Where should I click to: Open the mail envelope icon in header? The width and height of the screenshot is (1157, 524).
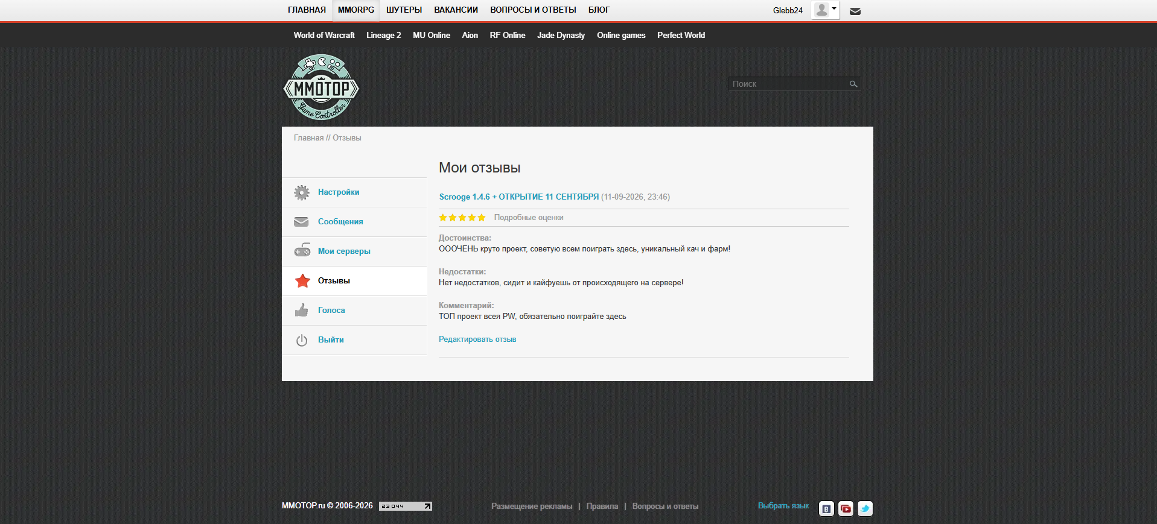(x=855, y=11)
